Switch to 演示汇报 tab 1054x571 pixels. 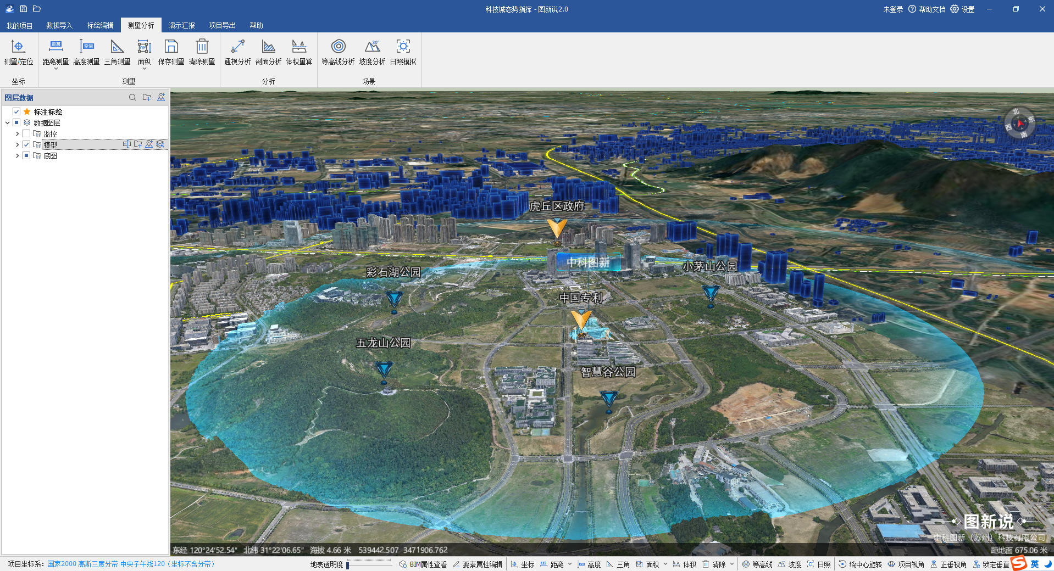[181, 25]
